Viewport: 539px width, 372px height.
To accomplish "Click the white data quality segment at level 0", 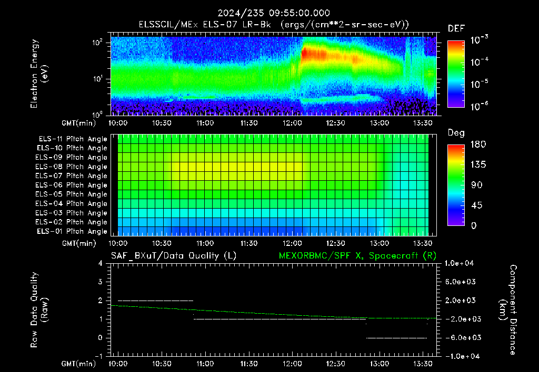I will (x=396, y=338).
